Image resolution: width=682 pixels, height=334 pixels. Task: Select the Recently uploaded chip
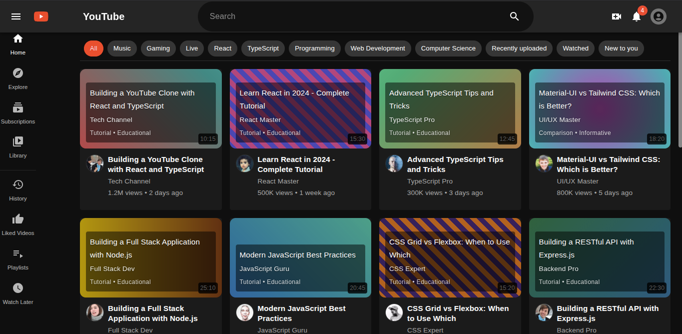coord(519,48)
